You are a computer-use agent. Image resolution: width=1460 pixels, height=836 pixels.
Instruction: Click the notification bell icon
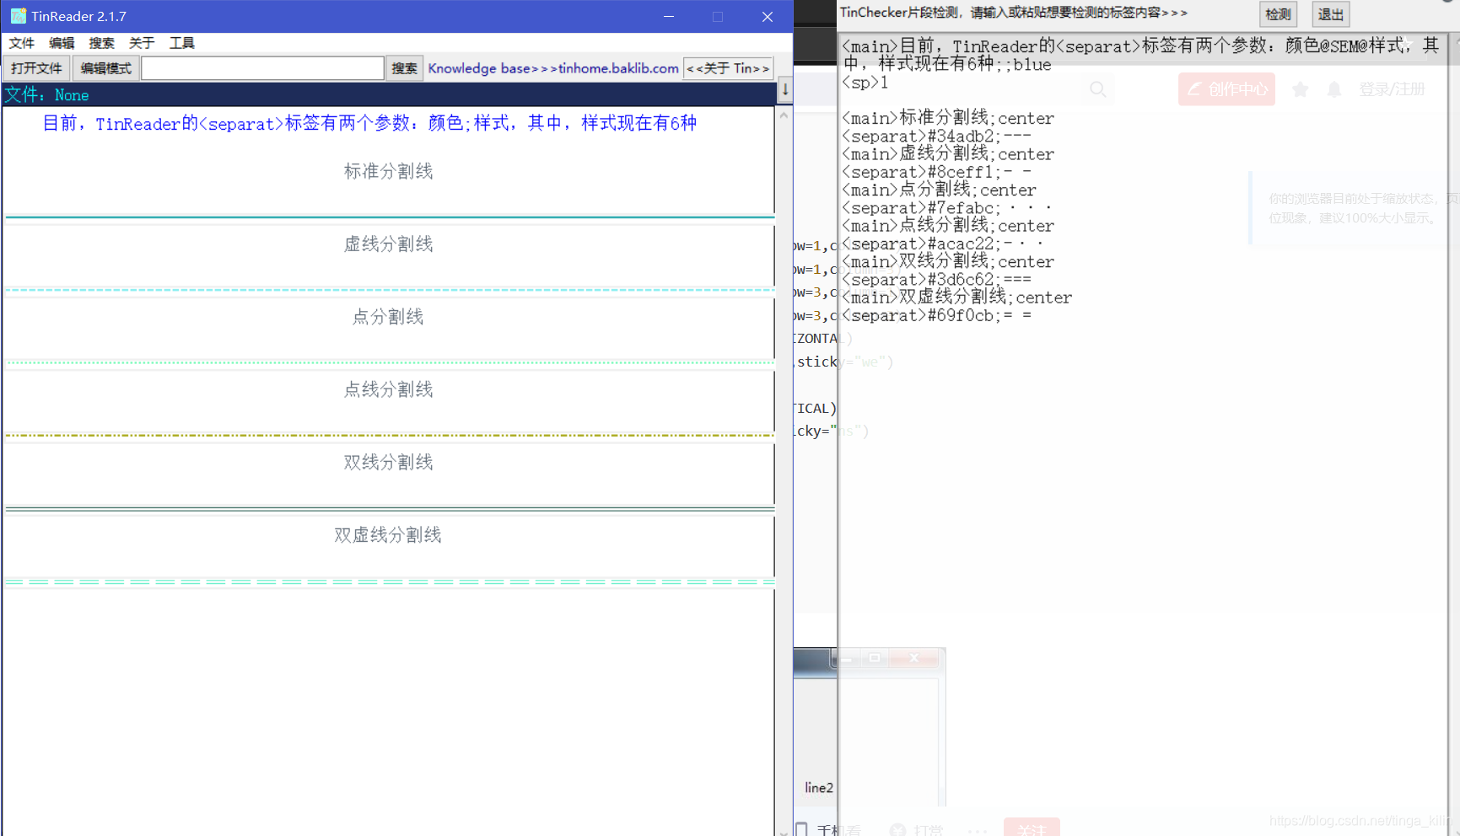tap(1334, 88)
